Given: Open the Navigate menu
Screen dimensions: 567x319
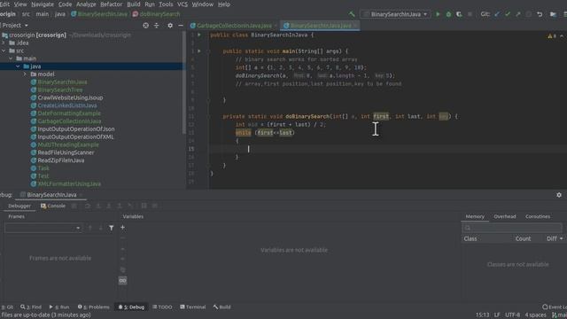Looking at the screenshot, I should click(43, 4).
